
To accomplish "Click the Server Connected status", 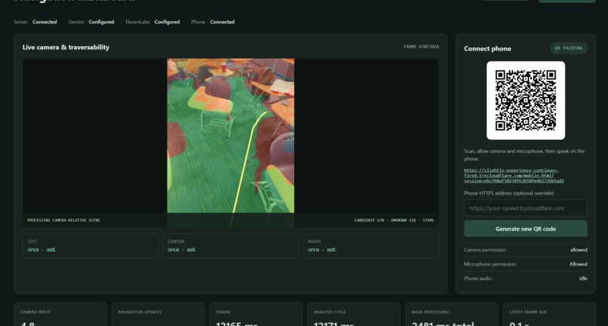I will point(35,22).
